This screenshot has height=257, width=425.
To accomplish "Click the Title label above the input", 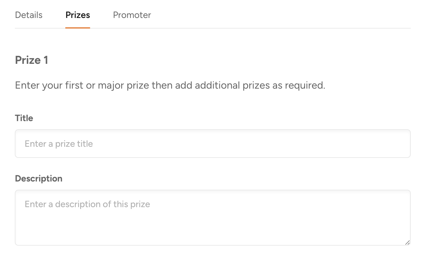I will [24, 118].
